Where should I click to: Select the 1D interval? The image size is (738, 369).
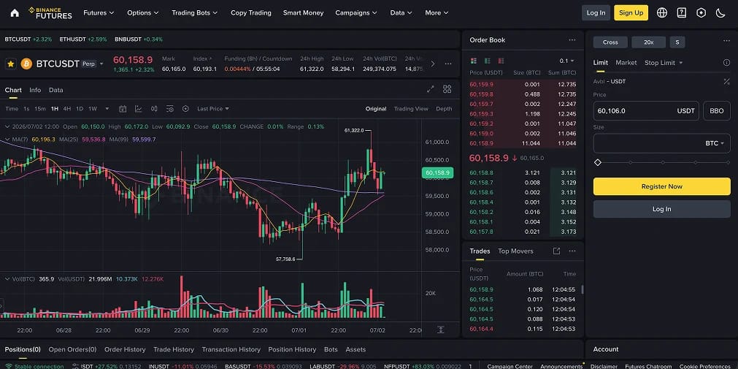point(80,109)
